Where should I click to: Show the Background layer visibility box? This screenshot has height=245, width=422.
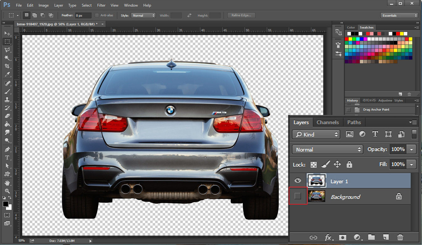tap(298, 196)
